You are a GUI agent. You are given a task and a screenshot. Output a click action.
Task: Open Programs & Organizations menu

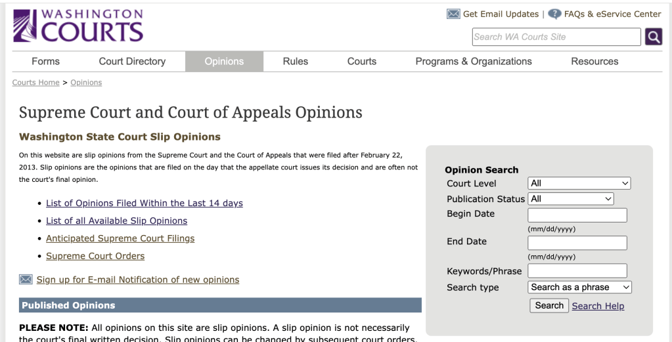pyautogui.click(x=474, y=61)
